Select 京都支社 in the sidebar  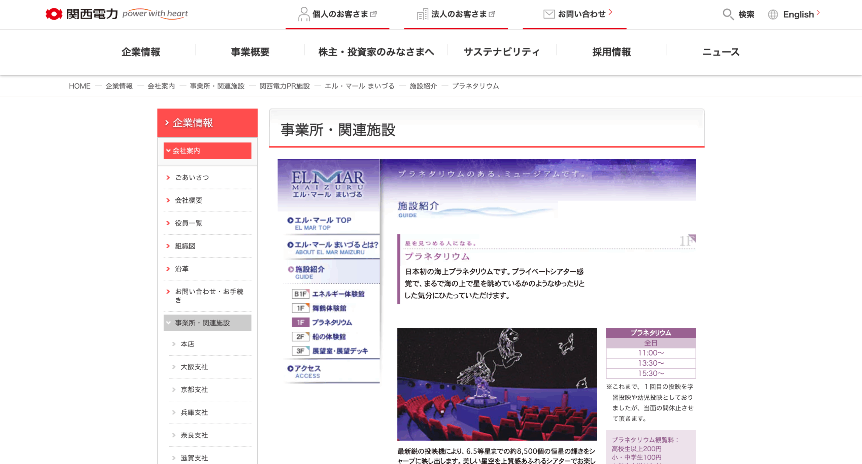click(194, 390)
